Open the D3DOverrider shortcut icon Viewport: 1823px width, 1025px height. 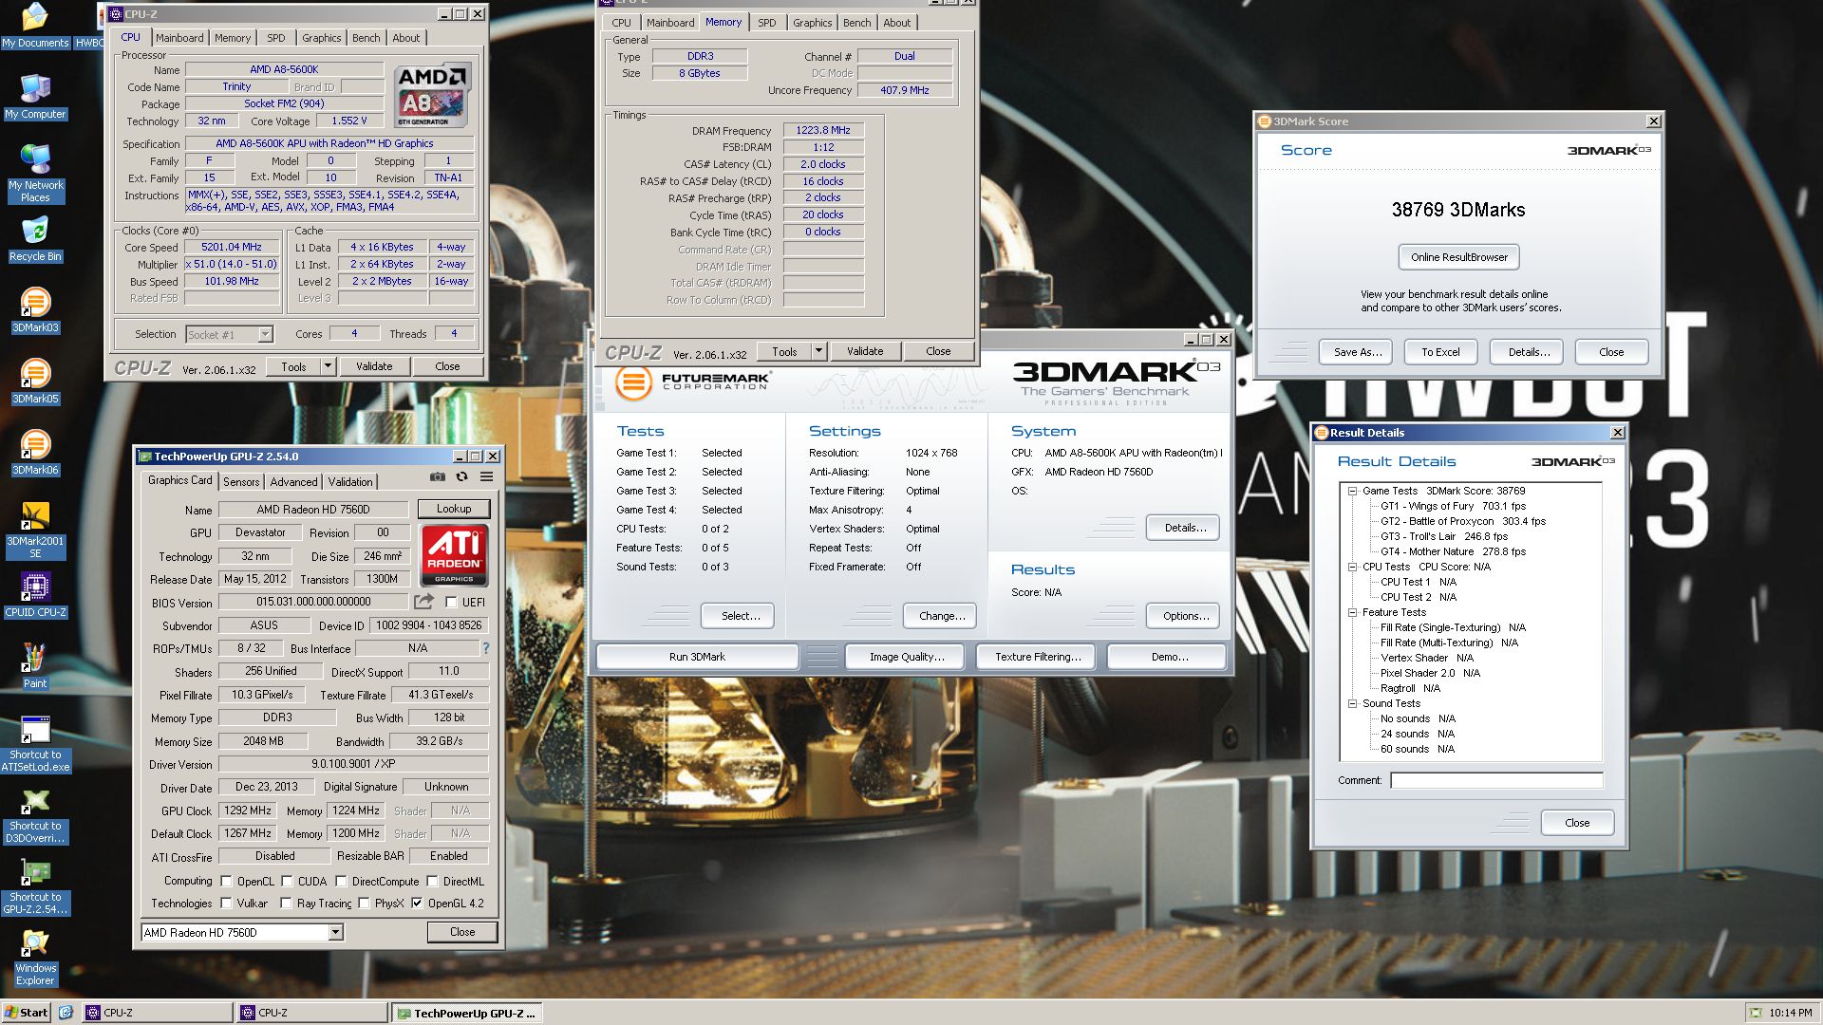point(35,814)
